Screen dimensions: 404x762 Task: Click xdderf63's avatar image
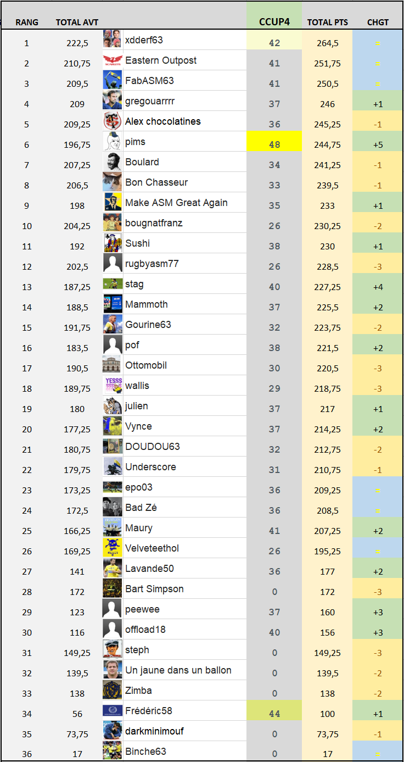click(112, 40)
